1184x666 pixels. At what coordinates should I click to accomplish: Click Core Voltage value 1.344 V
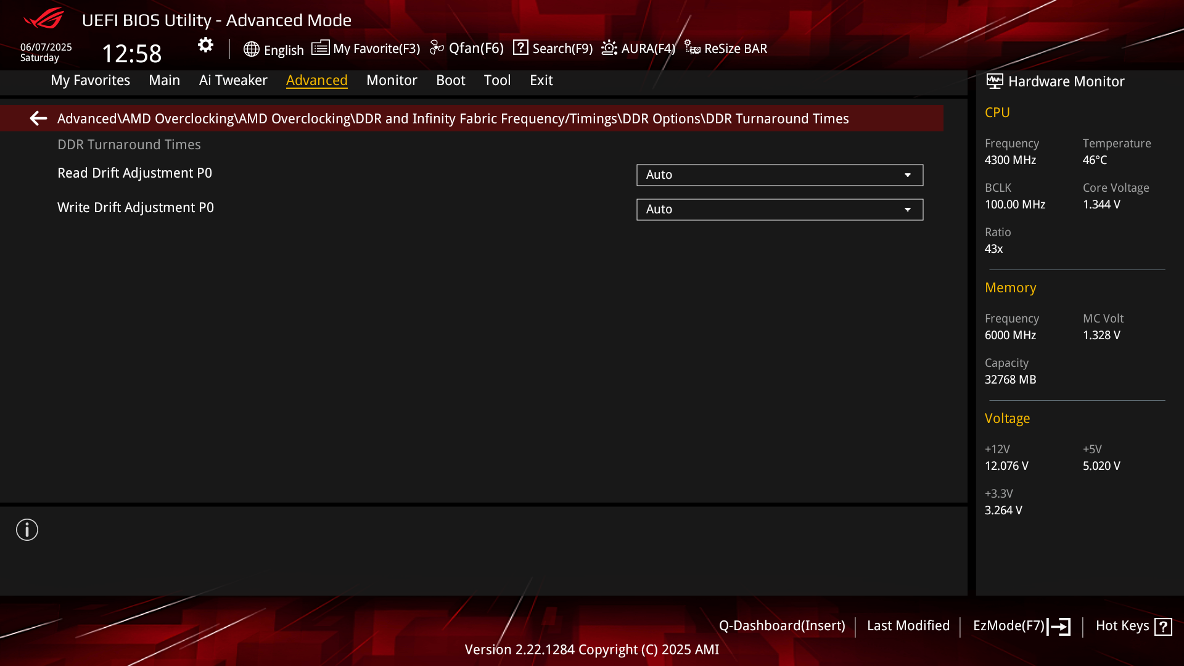[x=1101, y=205]
